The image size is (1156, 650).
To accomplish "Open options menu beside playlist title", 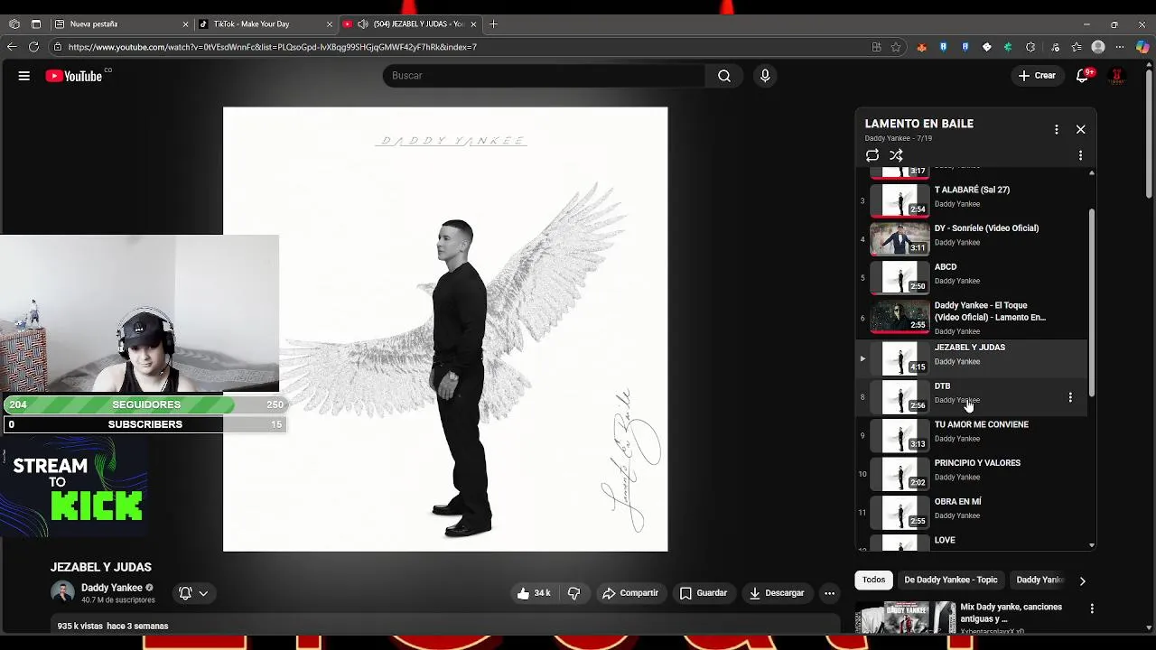I will coord(1056,129).
